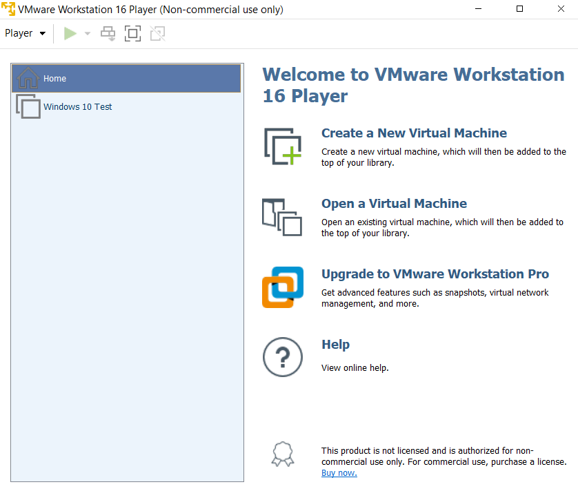Image resolution: width=578 pixels, height=489 pixels.
Task: Open the Create a New Virtual Machine link
Action: (x=414, y=133)
